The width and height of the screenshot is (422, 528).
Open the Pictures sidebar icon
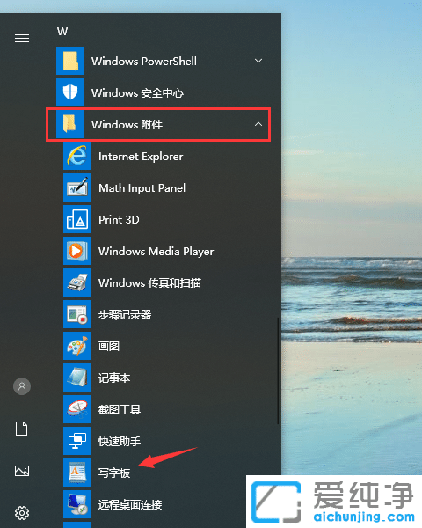tap(22, 471)
